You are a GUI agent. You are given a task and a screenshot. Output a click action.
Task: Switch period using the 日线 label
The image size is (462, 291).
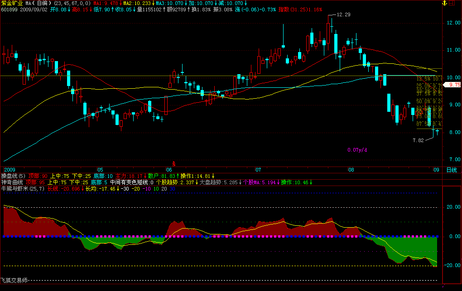(x=452, y=170)
